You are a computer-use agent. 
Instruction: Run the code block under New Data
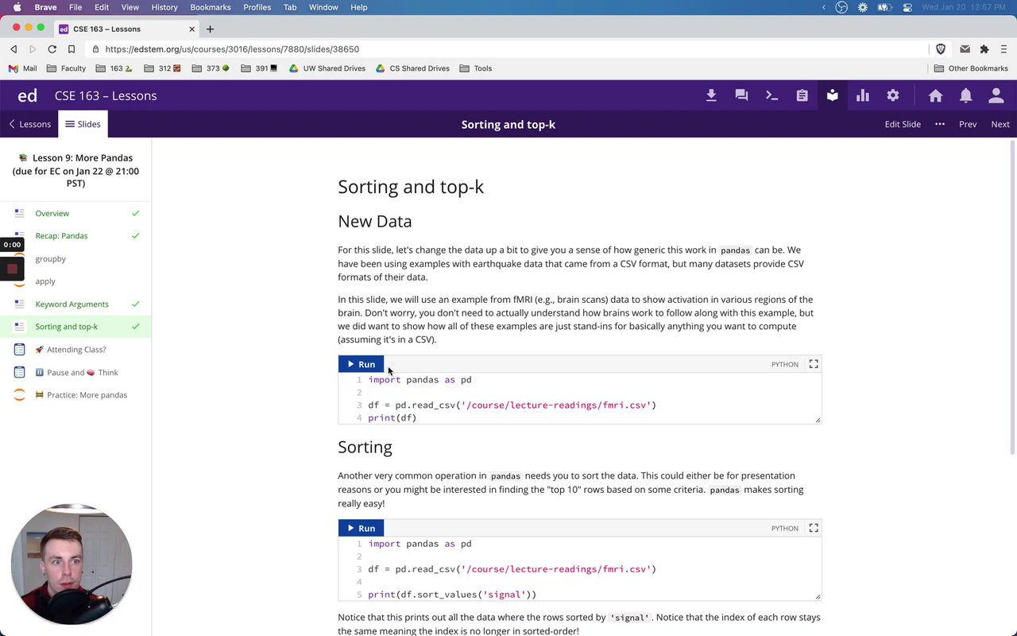362,364
